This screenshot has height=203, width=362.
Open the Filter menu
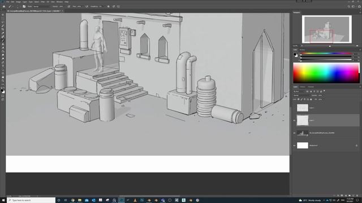point(43,2)
